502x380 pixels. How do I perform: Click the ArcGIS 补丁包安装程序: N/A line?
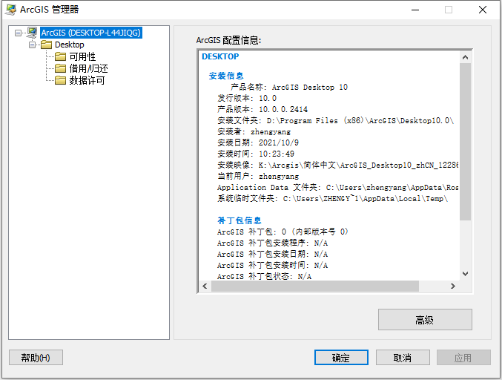(x=272, y=243)
